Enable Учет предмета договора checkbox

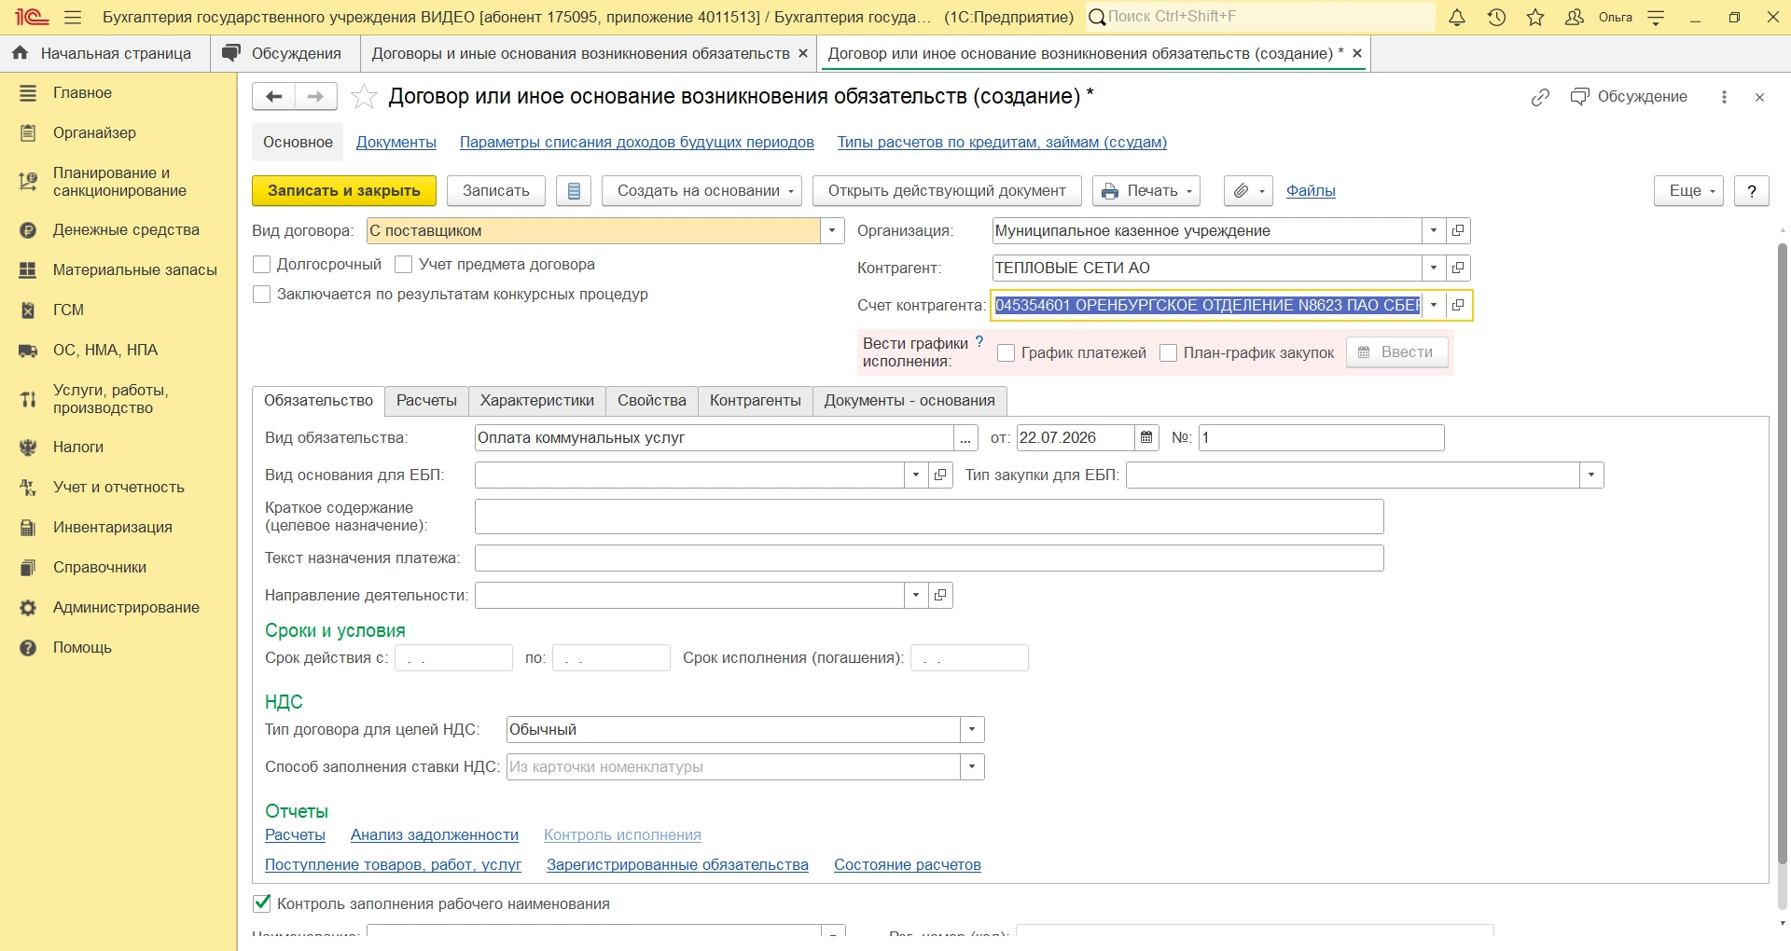pyautogui.click(x=404, y=265)
